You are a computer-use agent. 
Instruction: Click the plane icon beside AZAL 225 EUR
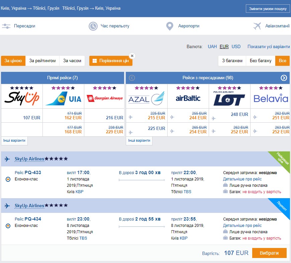131,132
